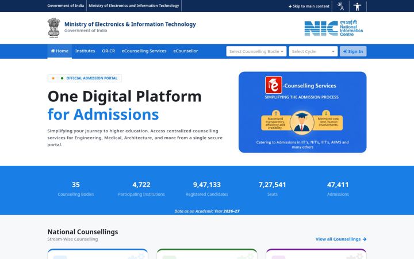414x259 pixels.
Task: Click the language switch icon in top bar
Action: click(340, 6)
